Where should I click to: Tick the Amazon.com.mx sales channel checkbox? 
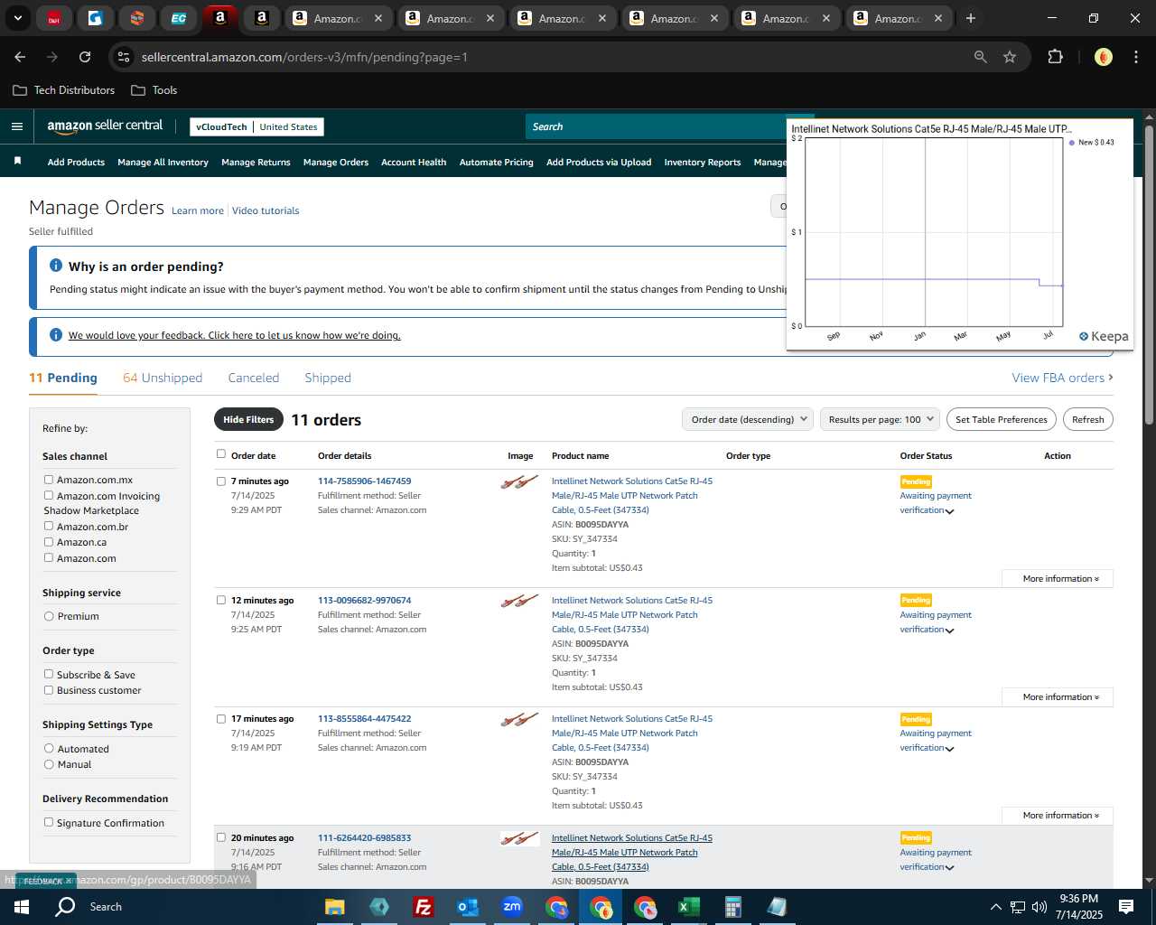pyautogui.click(x=49, y=480)
